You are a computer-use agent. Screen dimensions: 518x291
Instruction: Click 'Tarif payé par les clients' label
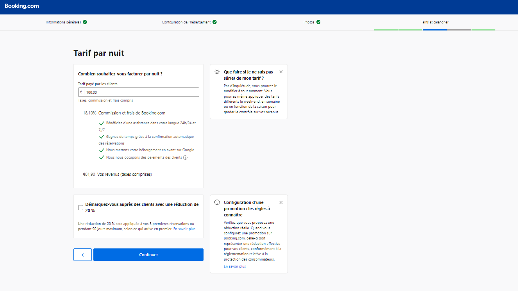click(98, 84)
